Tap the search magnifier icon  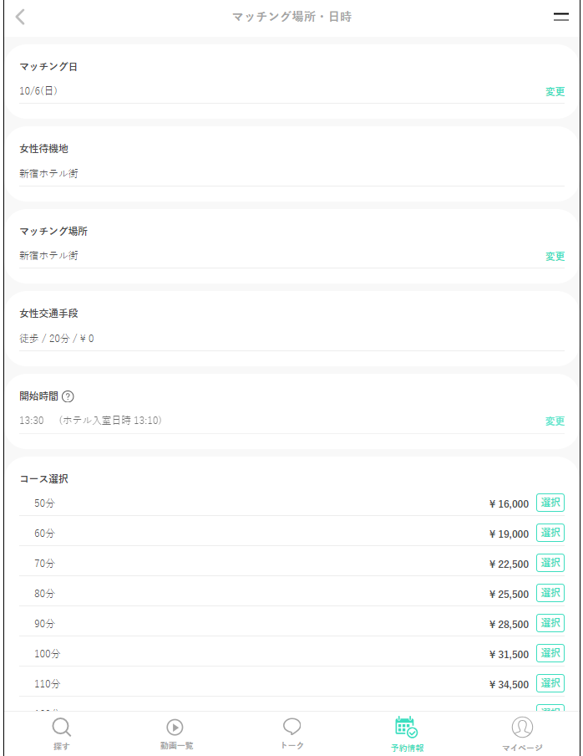pos(61,728)
